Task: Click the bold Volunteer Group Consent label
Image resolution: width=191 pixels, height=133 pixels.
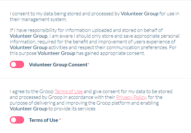Action: coord(58,65)
